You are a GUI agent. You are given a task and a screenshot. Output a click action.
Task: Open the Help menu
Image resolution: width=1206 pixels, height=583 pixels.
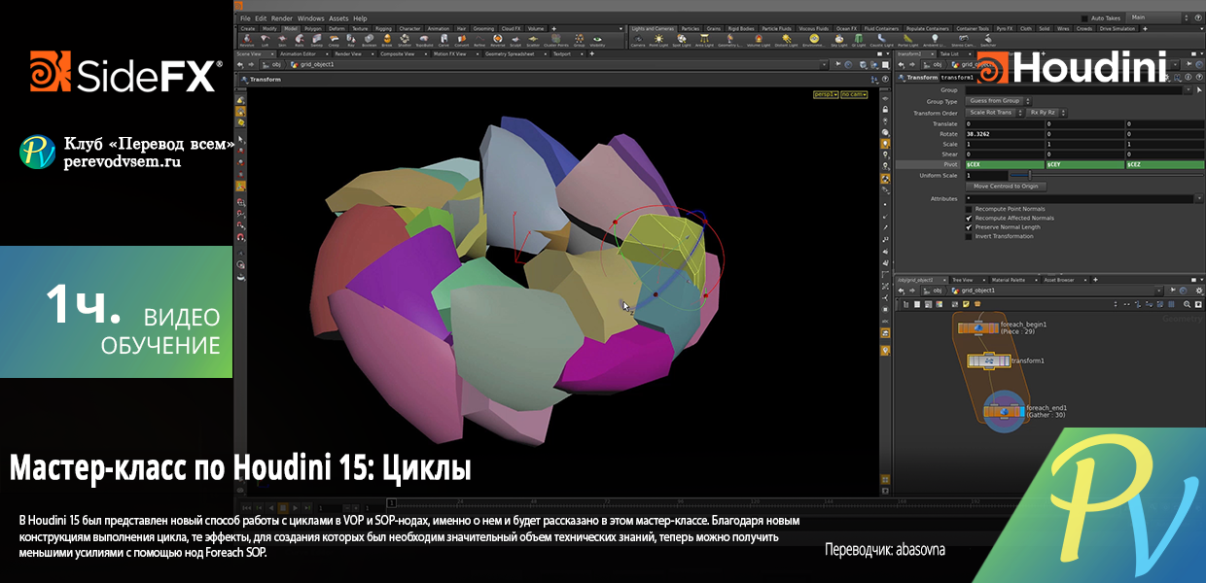(x=360, y=18)
